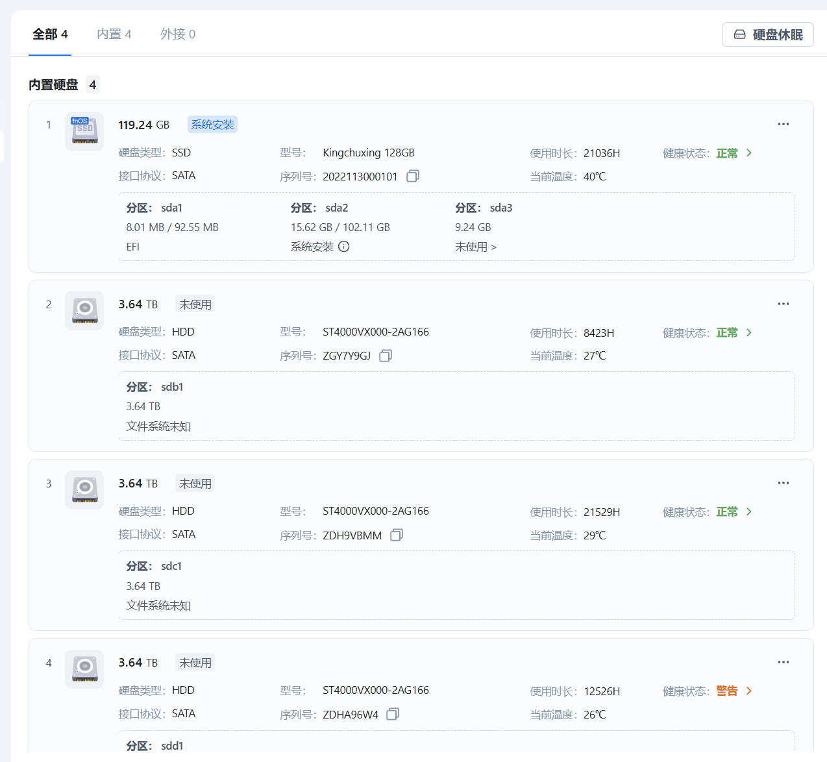Expand health status details for disk 3
This screenshot has height=762, width=827.
[749, 511]
